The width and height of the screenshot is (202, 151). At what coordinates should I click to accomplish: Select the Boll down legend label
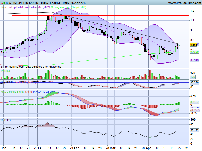point(23,7)
